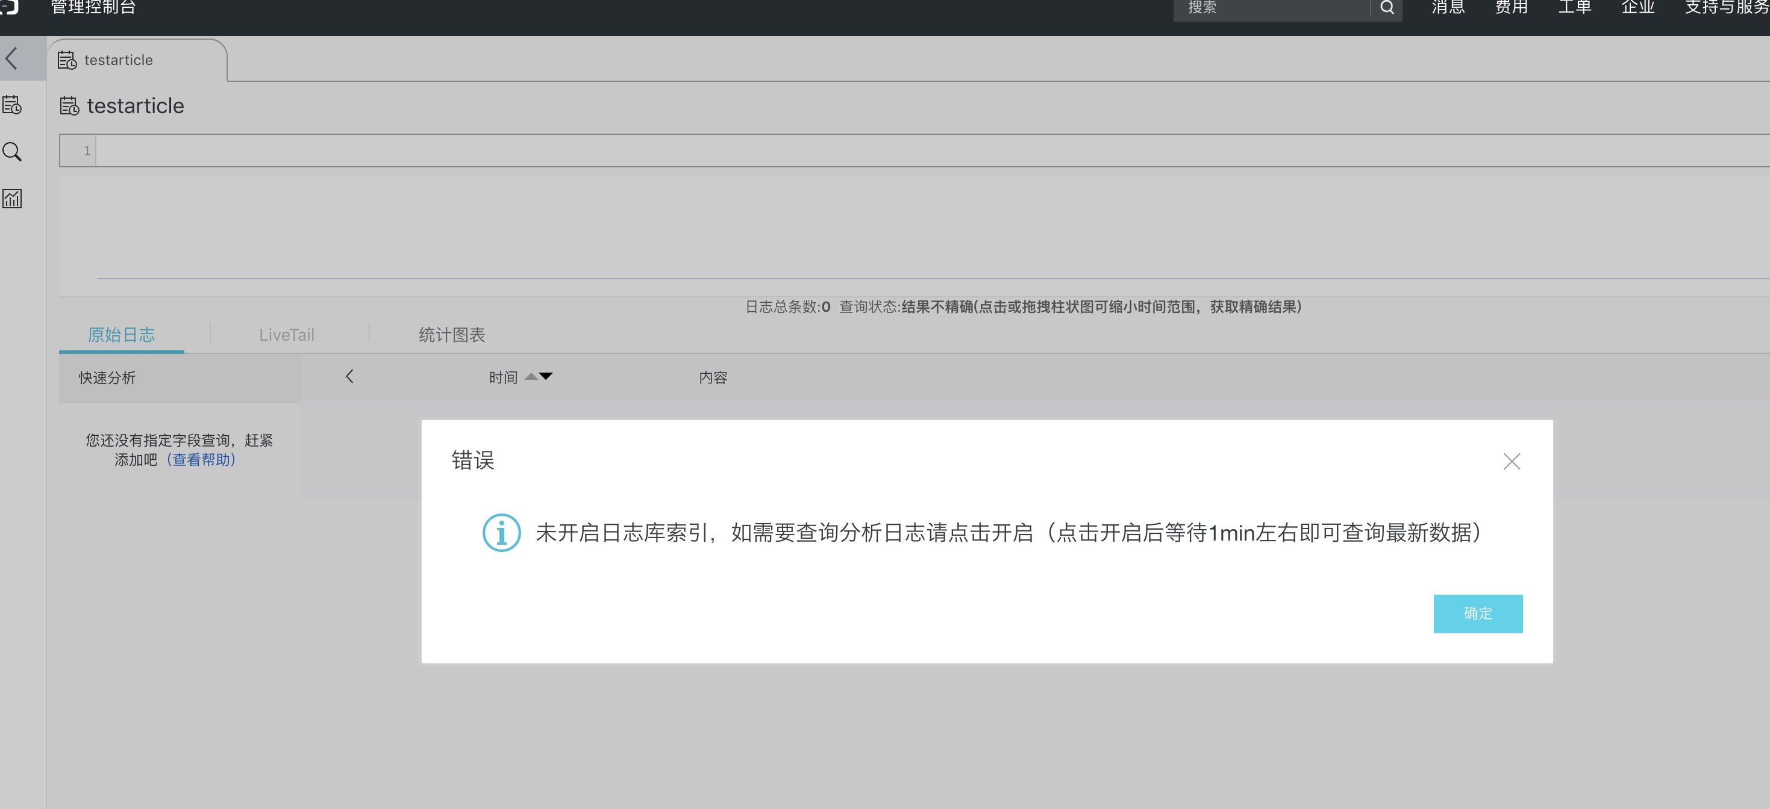Click the 内容 column header
Viewport: 1770px width, 809px height.
coord(713,377)
